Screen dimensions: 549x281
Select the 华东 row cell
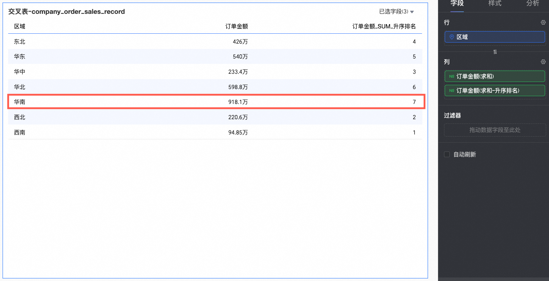click(x=20, y=56)
